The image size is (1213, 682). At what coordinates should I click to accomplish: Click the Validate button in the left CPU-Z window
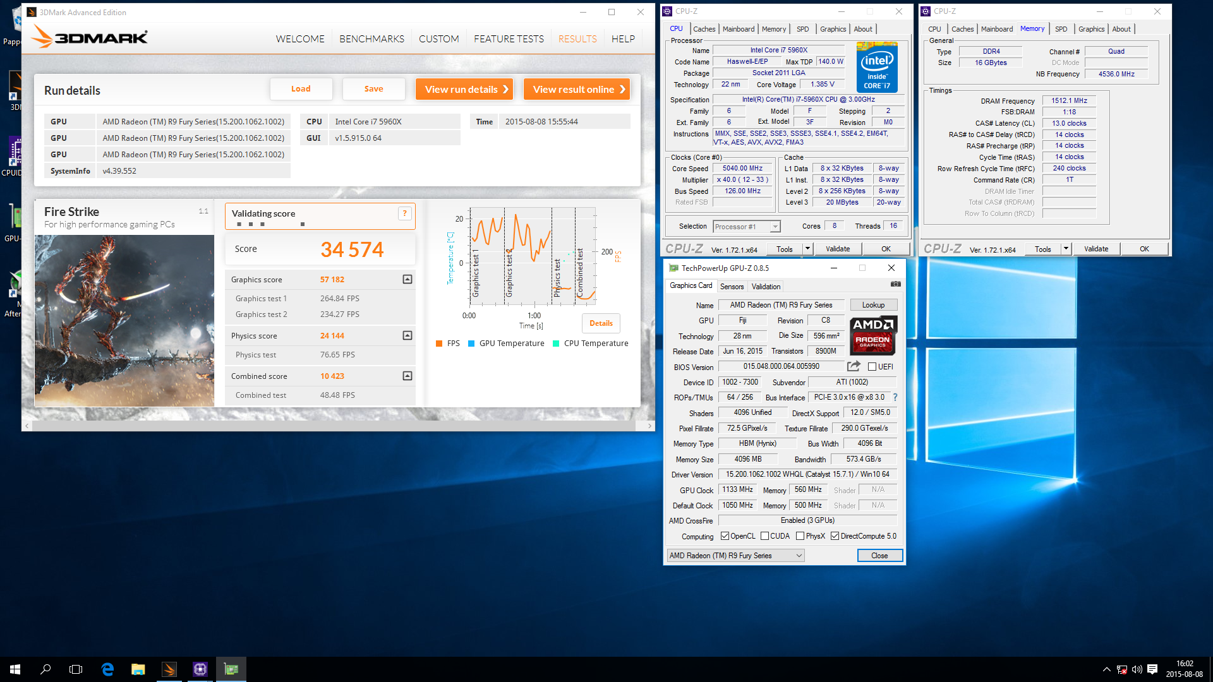click(x=838, y=249)
